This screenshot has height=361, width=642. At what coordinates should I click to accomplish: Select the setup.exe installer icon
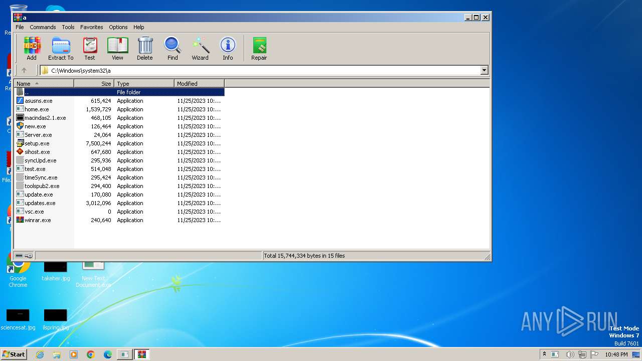[20, 143]
